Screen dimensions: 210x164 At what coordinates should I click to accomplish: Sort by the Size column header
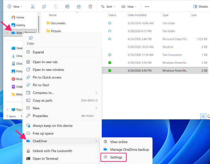[x=194, y=15]
